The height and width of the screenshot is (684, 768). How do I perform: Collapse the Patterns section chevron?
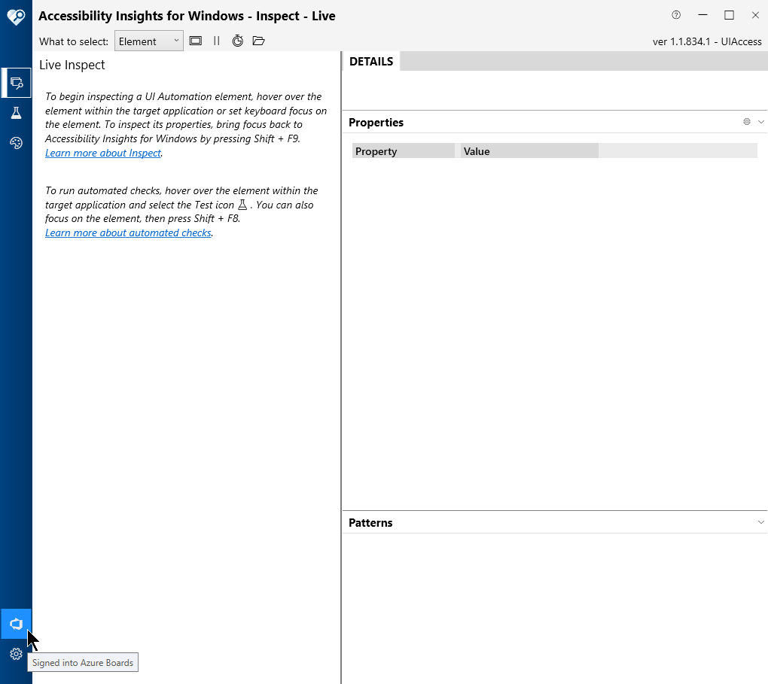pyautogui.click(x=760, y=522)
